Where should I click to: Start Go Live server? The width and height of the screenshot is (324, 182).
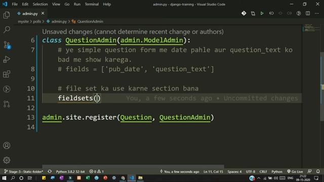click(x=295, y=171)
